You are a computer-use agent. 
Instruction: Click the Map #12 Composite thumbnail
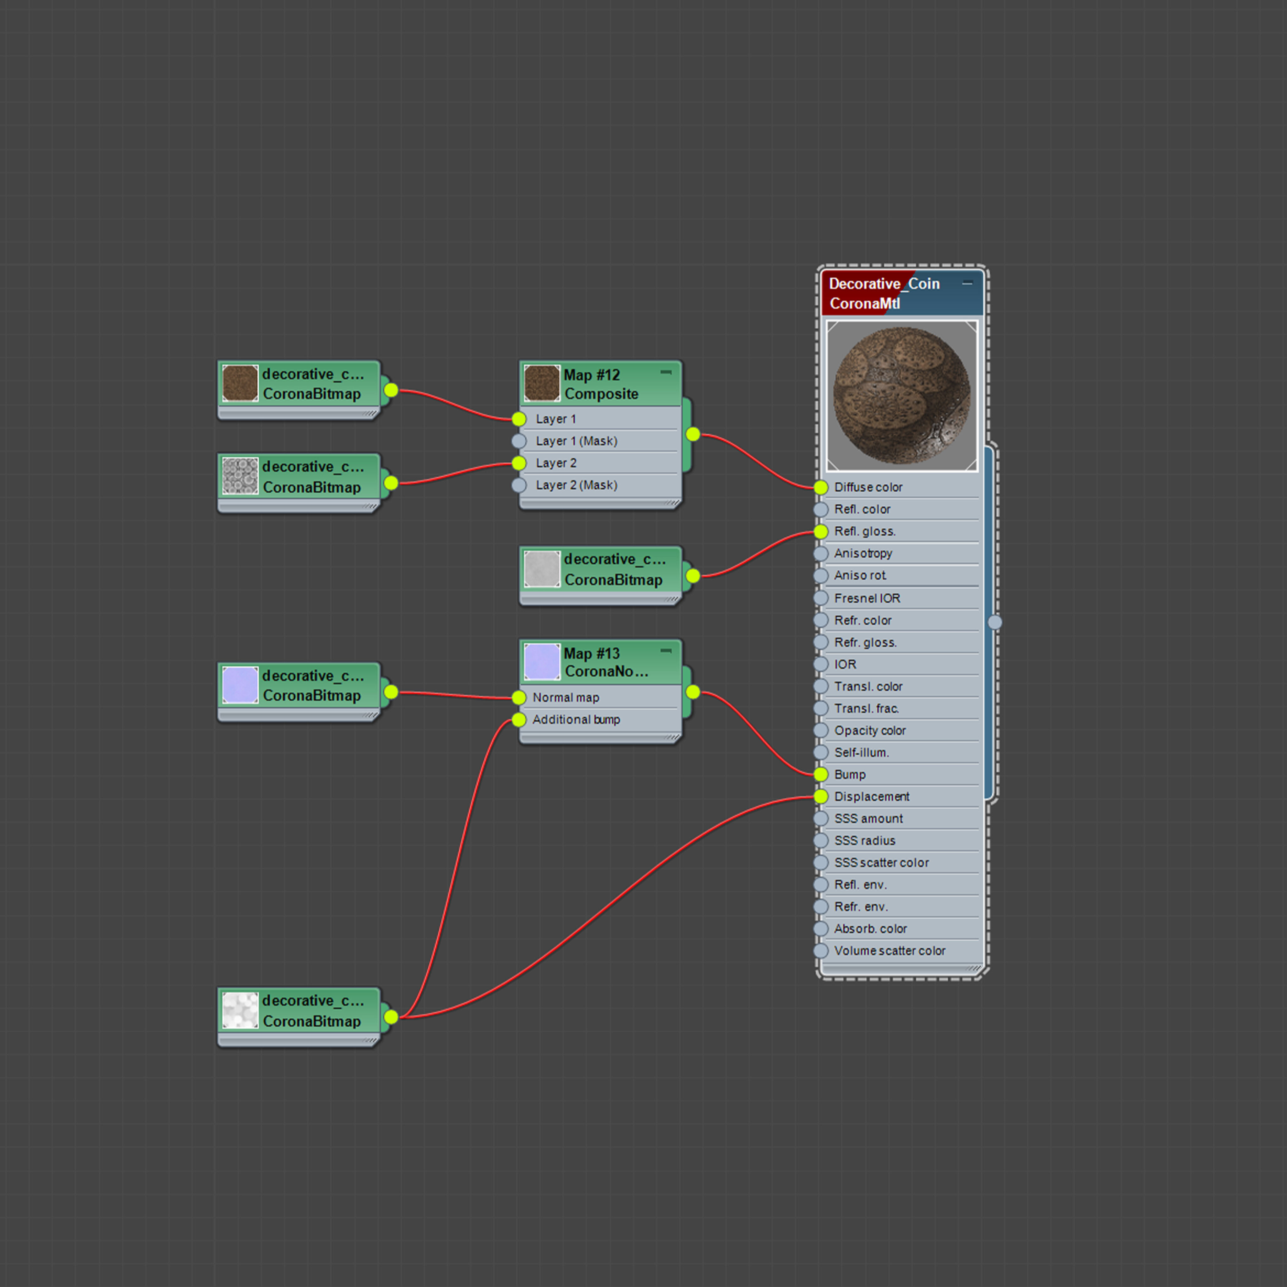(542, 383)
